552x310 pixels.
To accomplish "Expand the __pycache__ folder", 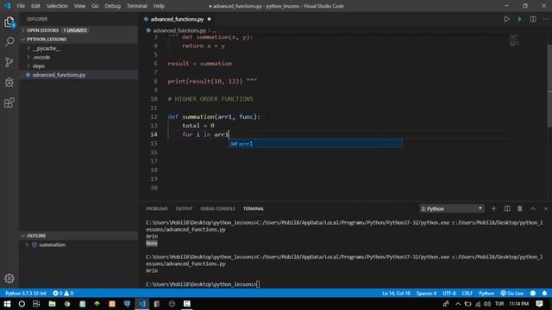I will 78,48.
